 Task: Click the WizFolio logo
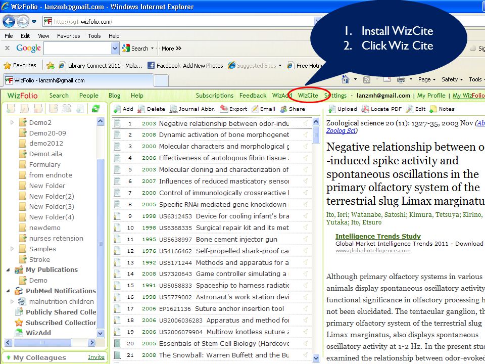(x=22, y=96)
